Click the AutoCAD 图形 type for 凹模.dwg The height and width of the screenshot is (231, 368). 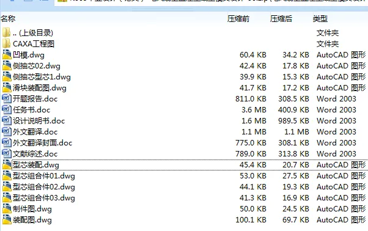click(x=341, y=55)
